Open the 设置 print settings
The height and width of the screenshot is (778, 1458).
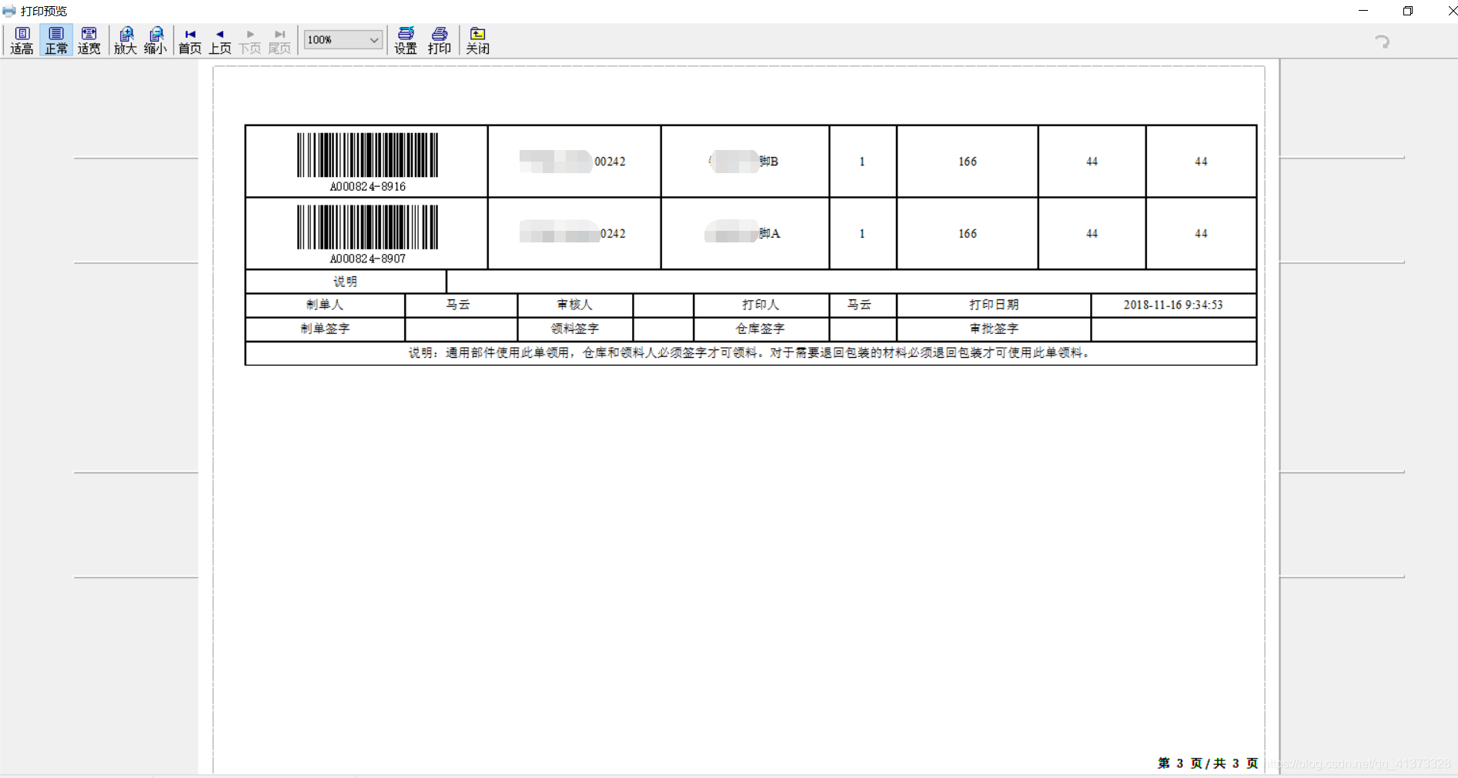coord(406,40)
